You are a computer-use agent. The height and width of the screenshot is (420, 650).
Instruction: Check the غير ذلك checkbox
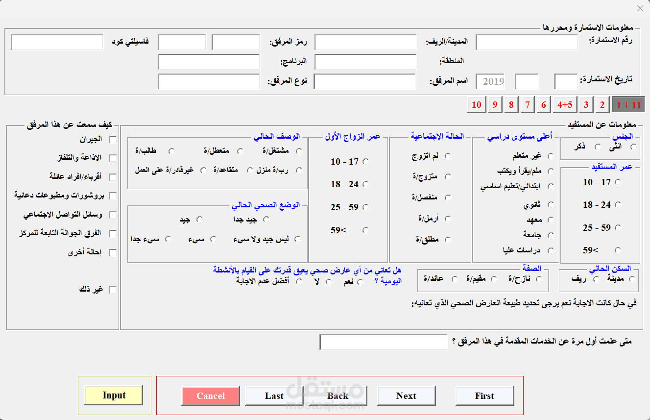point(113,290)
